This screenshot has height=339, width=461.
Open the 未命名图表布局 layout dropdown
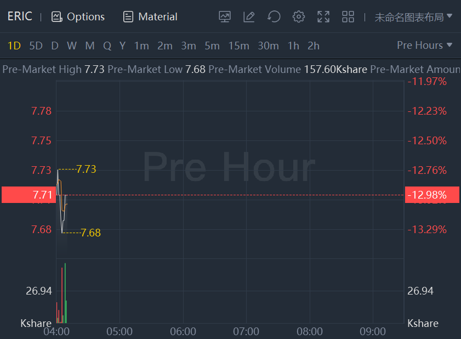point(413,16)
